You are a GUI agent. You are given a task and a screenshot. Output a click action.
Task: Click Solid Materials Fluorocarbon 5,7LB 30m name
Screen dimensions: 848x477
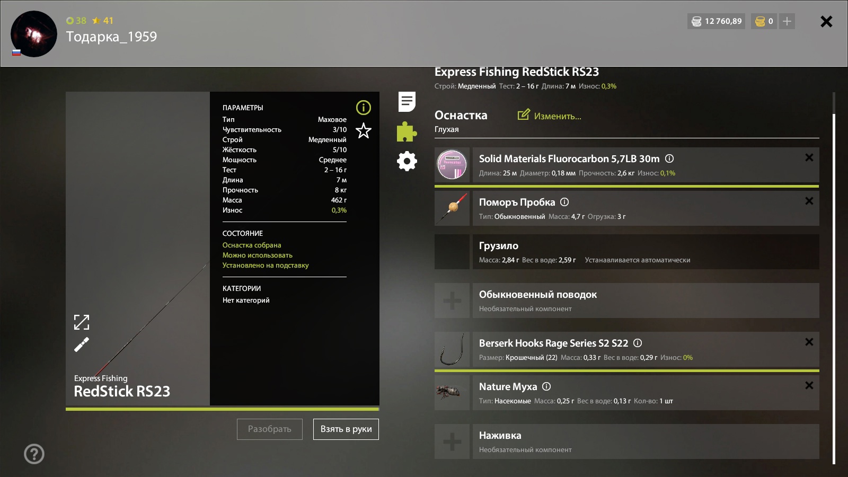[x=569, y=158]
